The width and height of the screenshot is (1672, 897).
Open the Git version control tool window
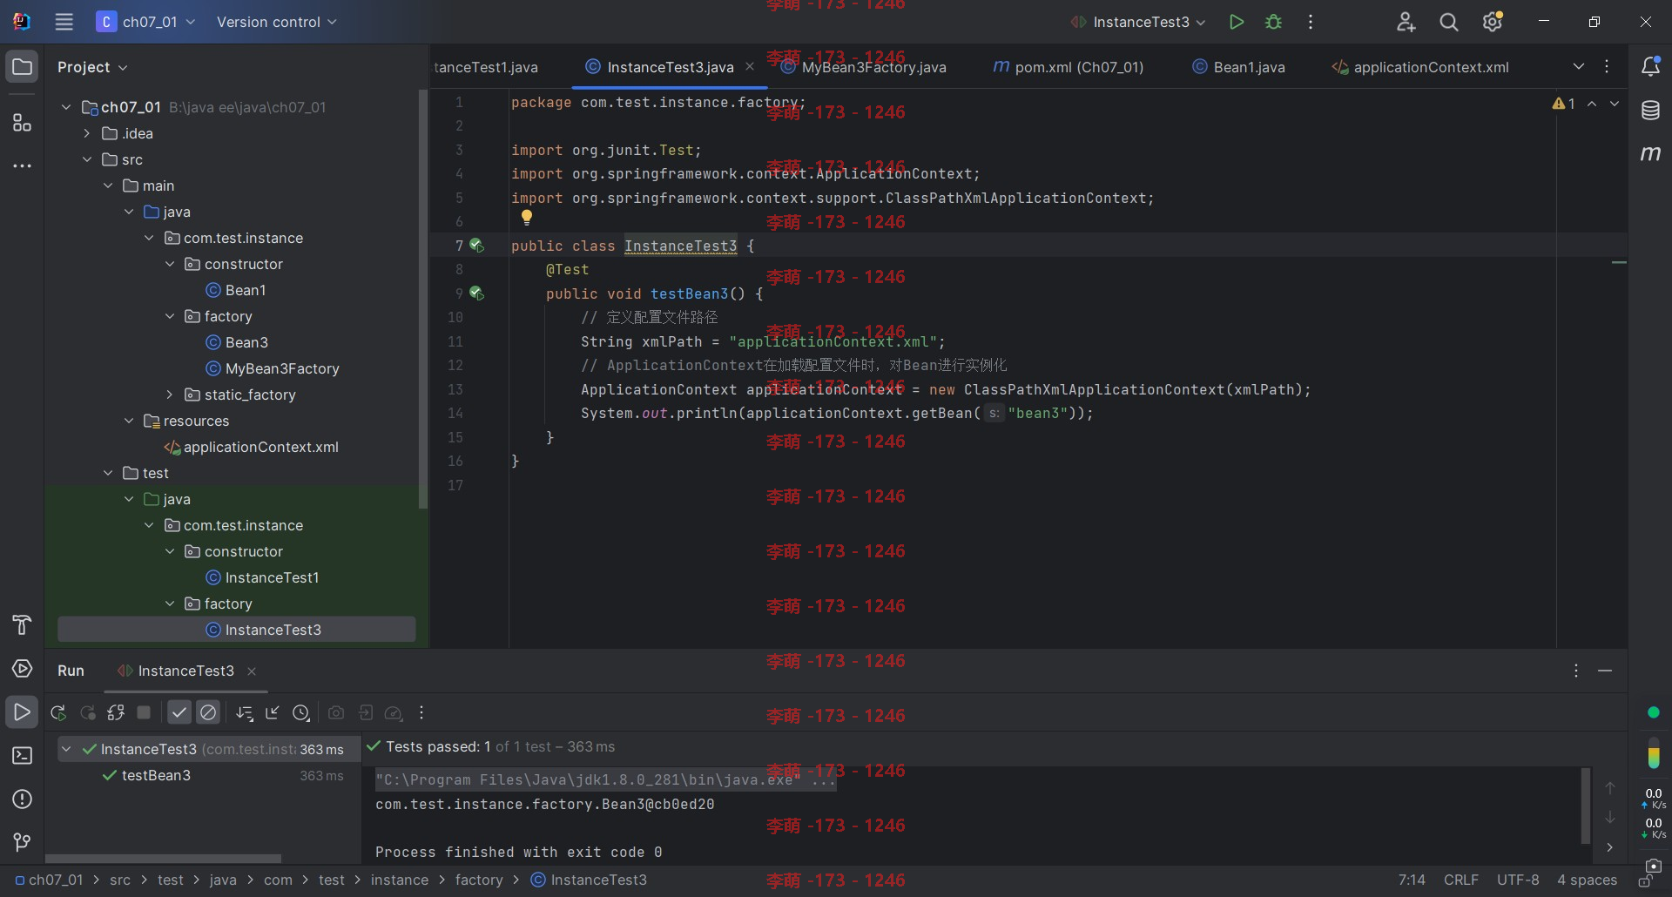tap(22, 842)
